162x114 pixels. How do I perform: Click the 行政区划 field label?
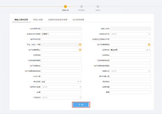[37, 98]
